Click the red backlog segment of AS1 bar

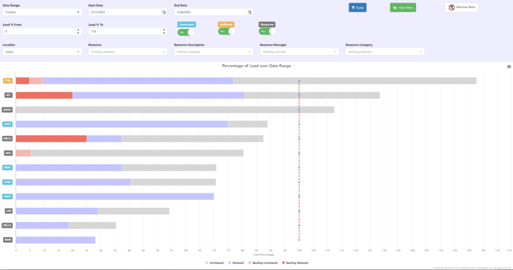pos(44,95)
